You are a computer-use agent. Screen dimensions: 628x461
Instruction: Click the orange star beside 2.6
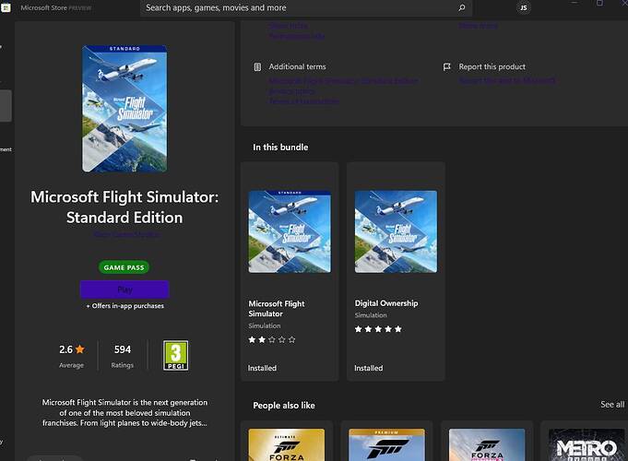[x=80, y=349]
